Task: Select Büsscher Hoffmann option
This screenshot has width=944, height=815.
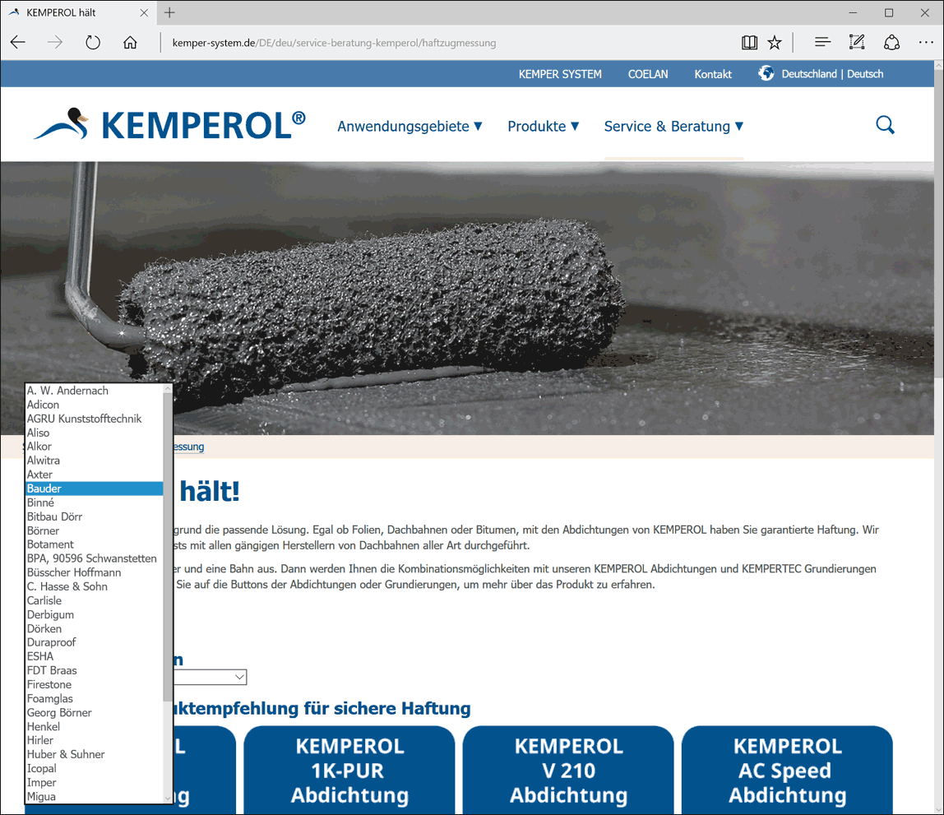Action: [95, 572]
